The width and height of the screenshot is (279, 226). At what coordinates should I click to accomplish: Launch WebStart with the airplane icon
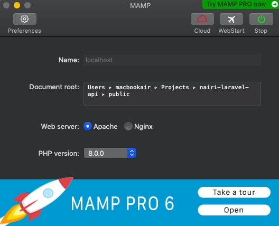(x=231, y=19)
